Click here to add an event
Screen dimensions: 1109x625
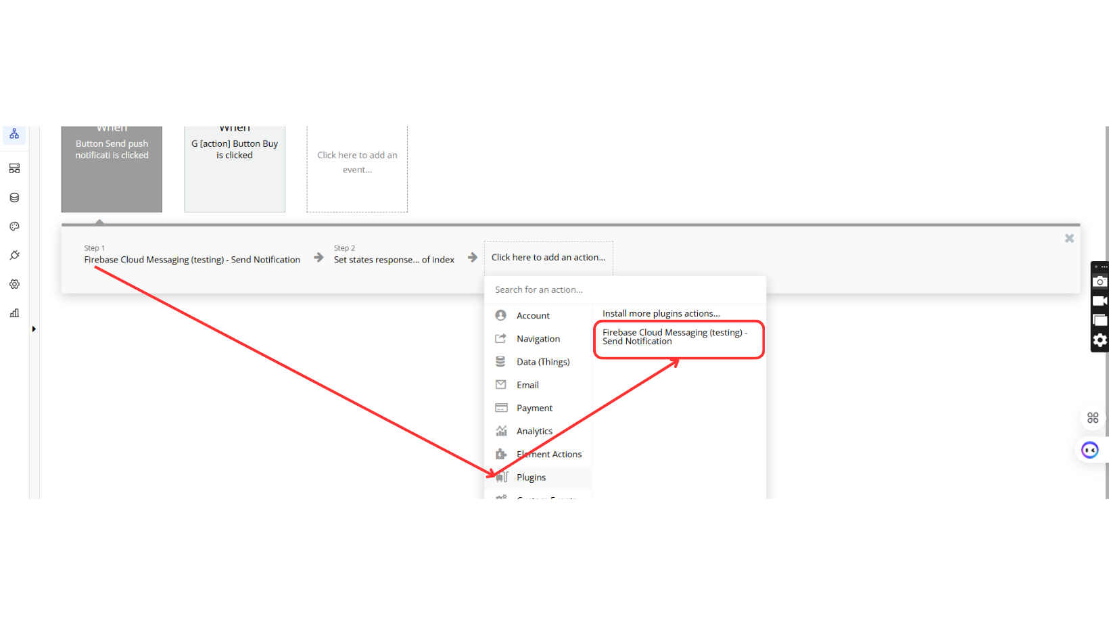(x=357, y=169)
